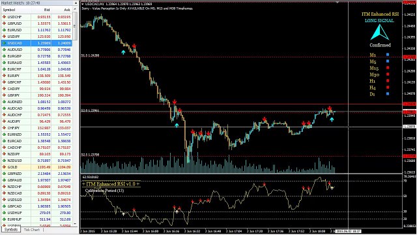417x235 pixels.
Task: Click the H4 timeframe label
Action: coord(373,87)
